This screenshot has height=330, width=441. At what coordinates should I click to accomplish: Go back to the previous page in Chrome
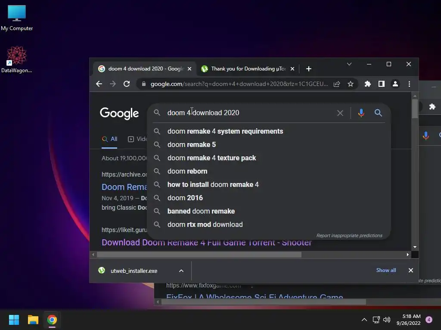[99, 84]
